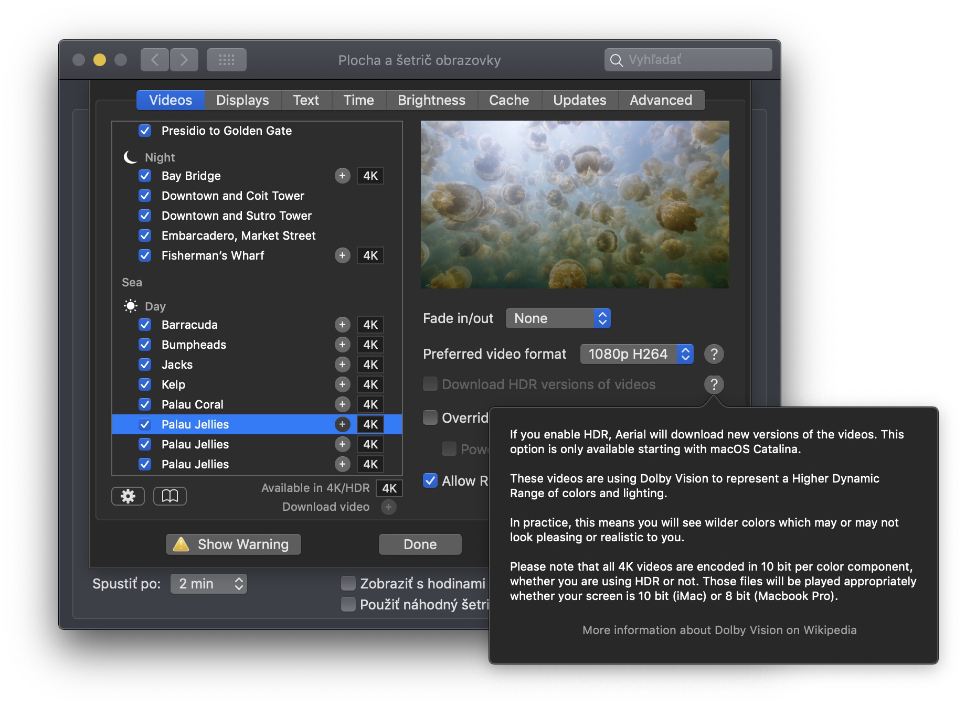Click the 4K badge next to Kelp
The image size is (976, 707).
370,384
